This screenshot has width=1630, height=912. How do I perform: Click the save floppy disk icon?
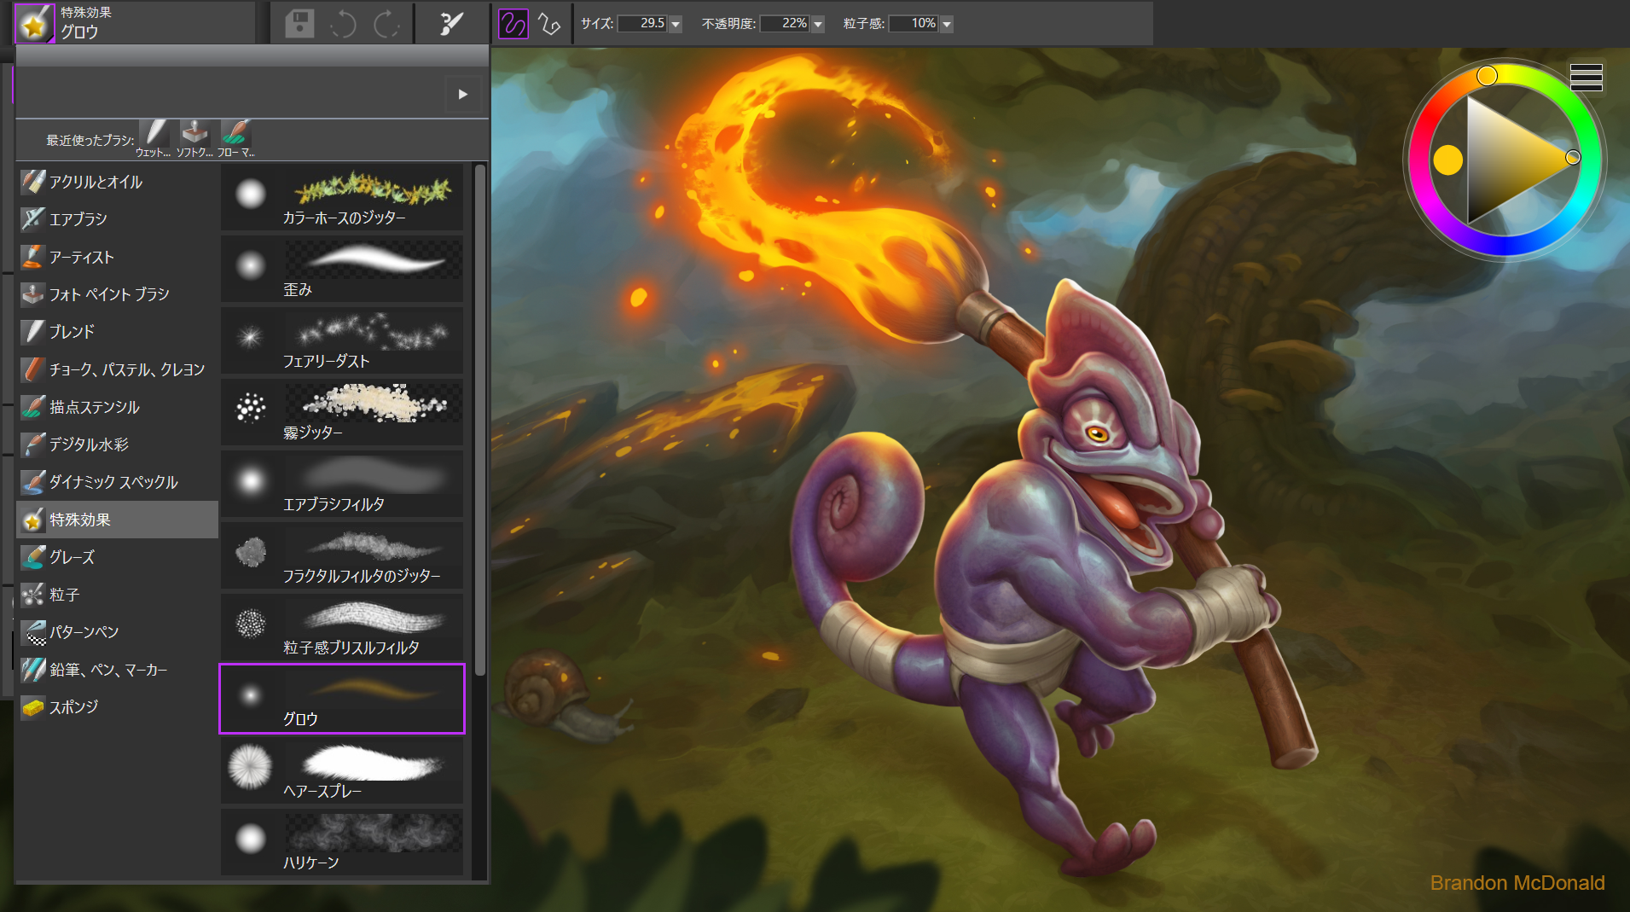coord(299,23)
